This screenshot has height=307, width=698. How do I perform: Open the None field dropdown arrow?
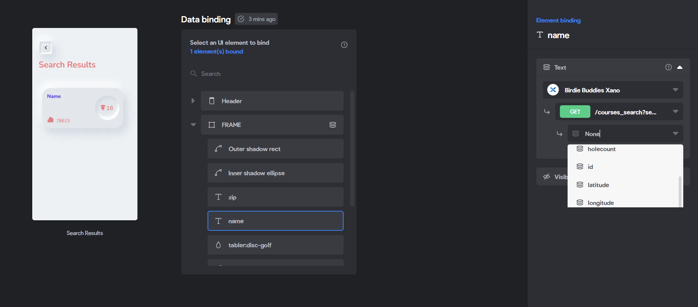tap(676, 134)
